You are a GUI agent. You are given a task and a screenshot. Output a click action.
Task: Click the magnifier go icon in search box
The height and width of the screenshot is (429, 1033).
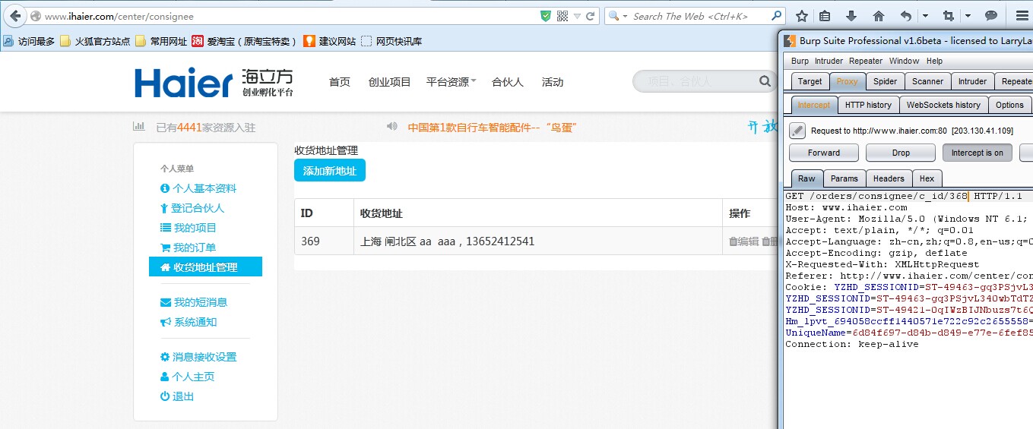(x=776, y=15)
